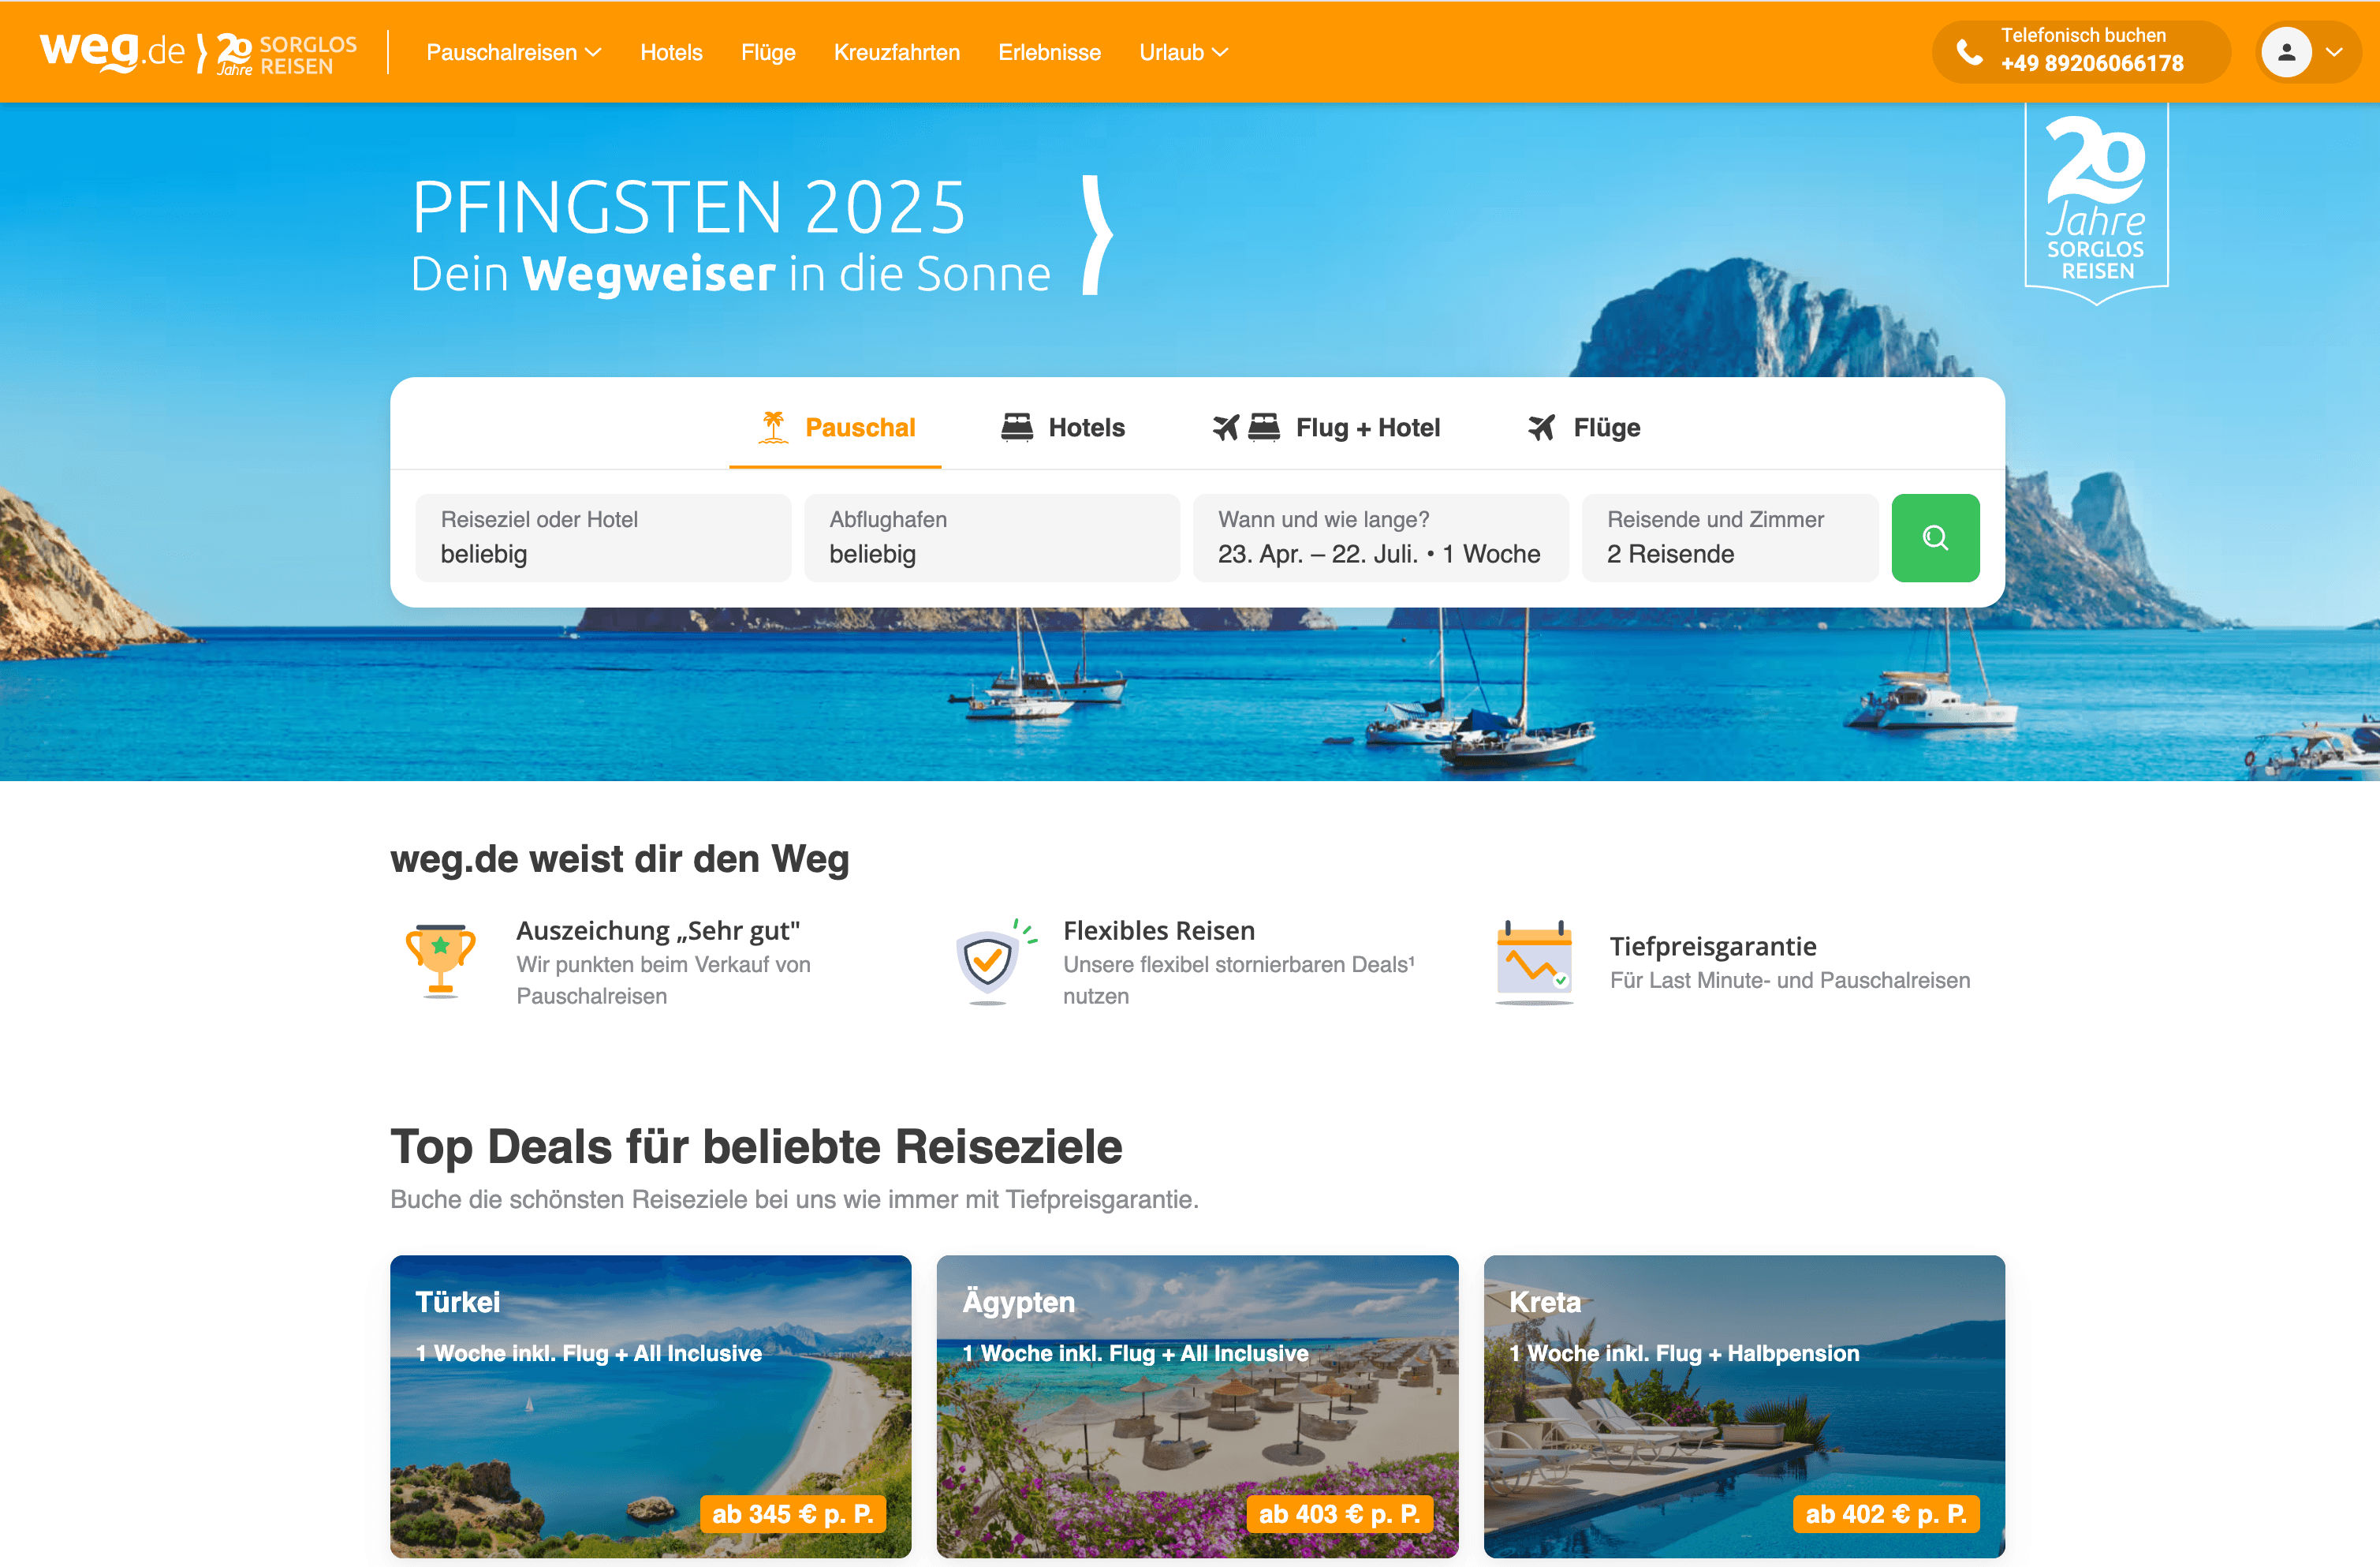Click the 20 Jahre Sorglos Reisen badge
This screenshot has height=1567, width=2380.
pyautogui.click(x=2096, y=201)
